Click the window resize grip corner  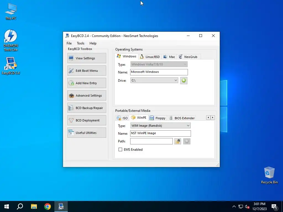coord(218,165)
